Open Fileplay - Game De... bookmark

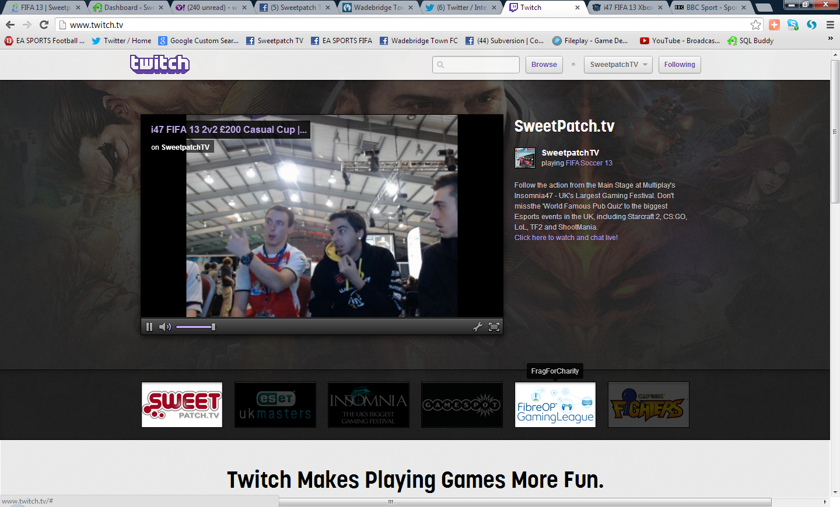(590, 41)
